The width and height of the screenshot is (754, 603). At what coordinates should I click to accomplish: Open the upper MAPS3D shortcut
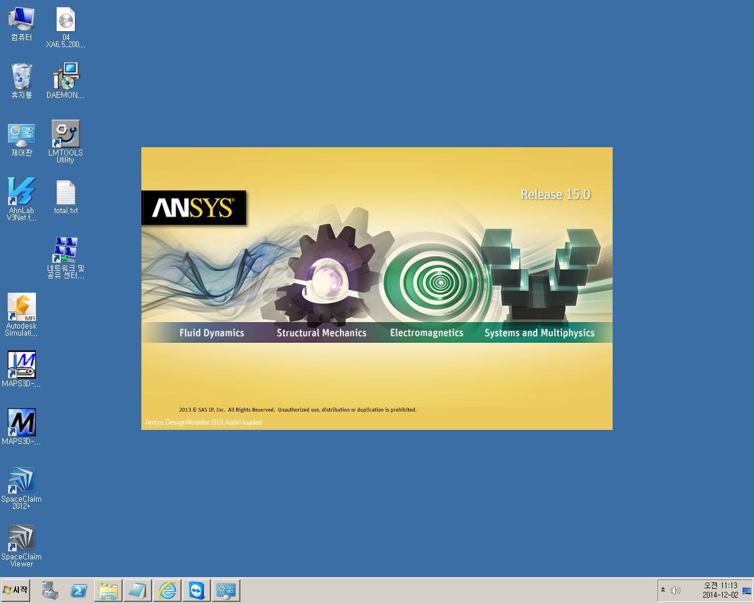coord(22,369)
